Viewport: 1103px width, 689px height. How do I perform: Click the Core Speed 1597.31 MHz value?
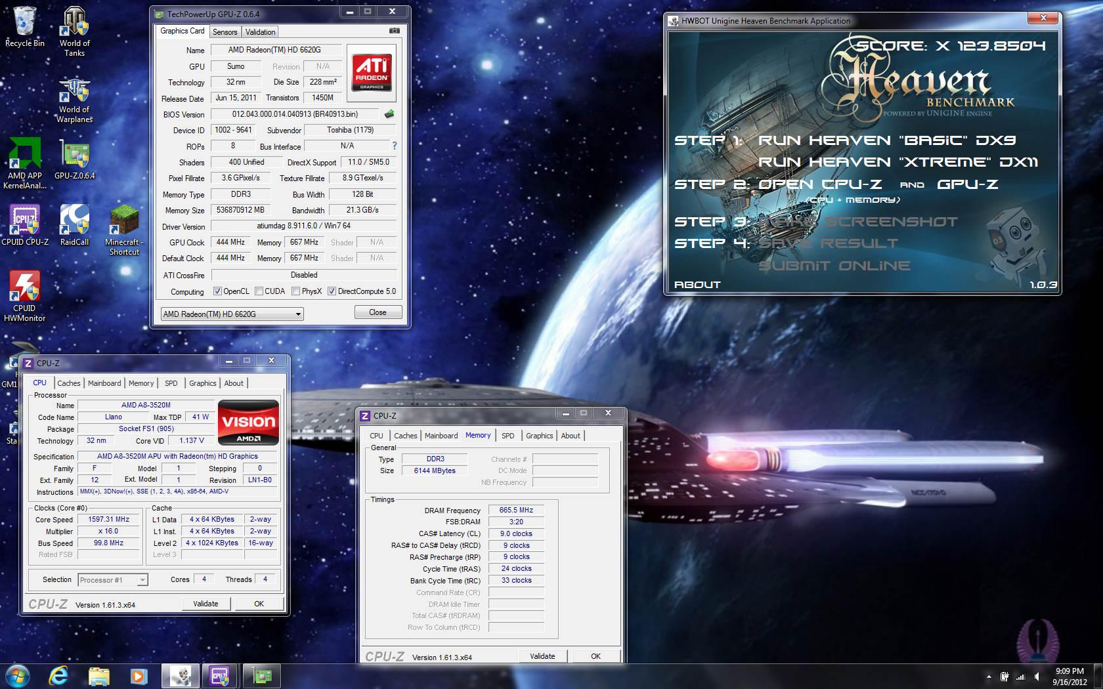(x=108, y=519)
